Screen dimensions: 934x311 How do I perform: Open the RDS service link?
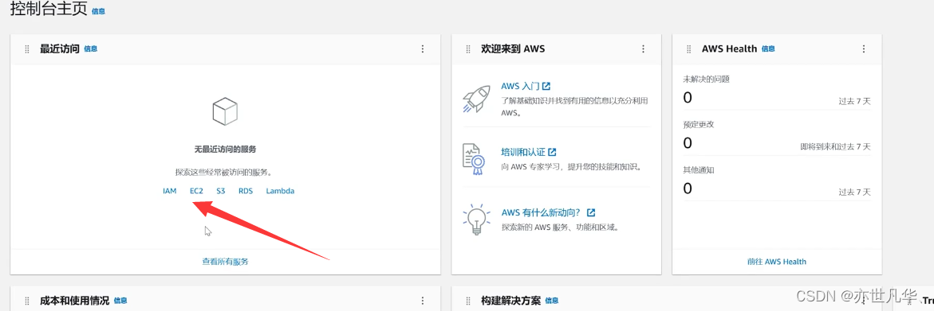pyautogui.click(x=246, y=191)
